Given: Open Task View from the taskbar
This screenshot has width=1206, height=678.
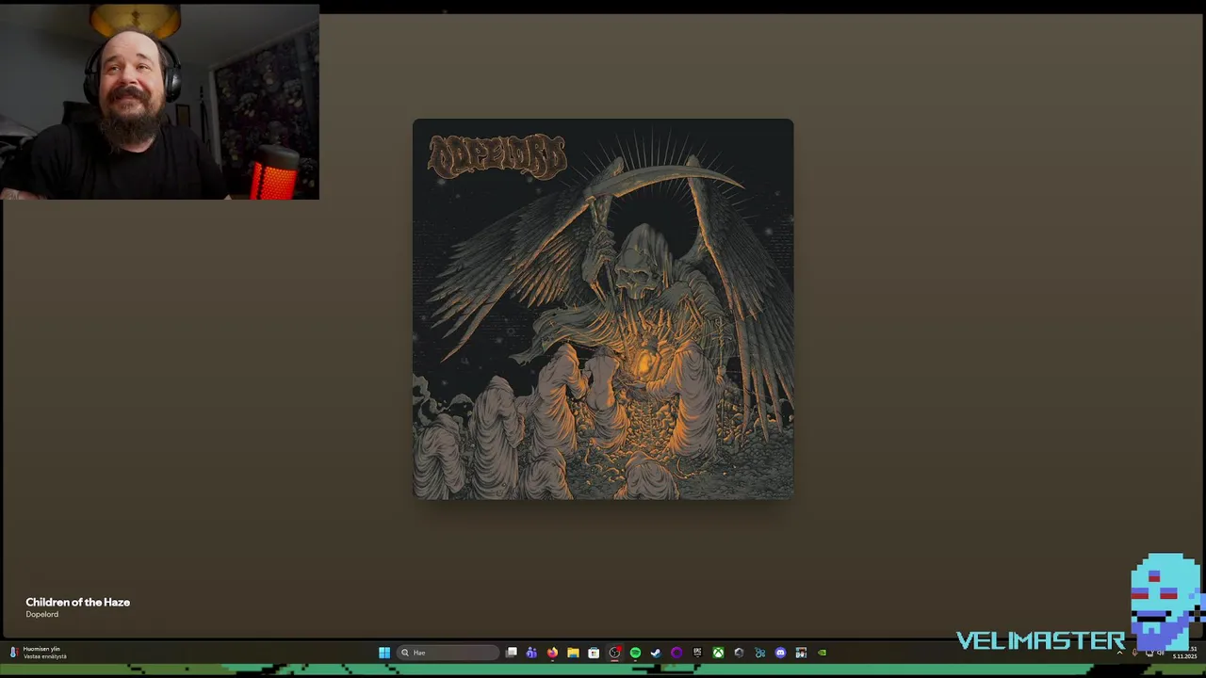Looking at the screenshot, I should coord(512,653).
